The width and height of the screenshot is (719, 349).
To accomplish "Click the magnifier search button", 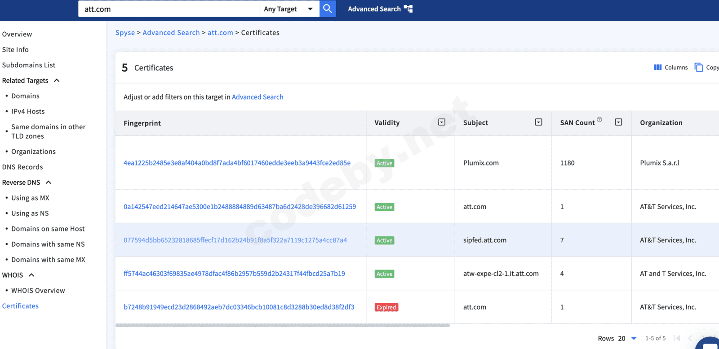I will coord(328,9).
